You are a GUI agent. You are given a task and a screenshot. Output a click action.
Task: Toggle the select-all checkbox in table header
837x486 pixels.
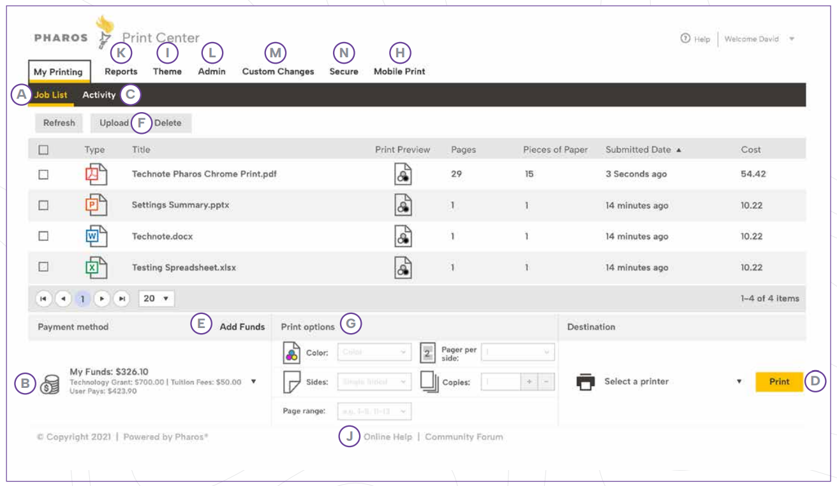point(43,150)
